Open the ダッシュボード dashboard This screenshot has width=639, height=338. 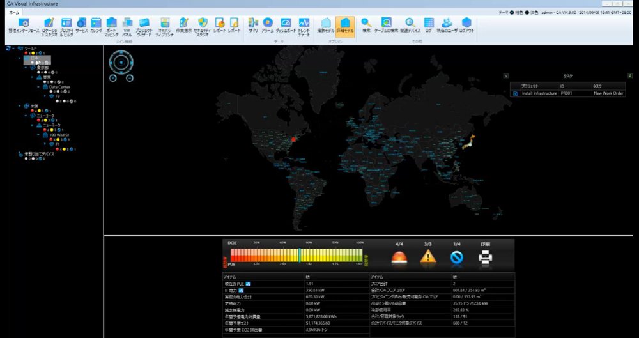[286, 26]
